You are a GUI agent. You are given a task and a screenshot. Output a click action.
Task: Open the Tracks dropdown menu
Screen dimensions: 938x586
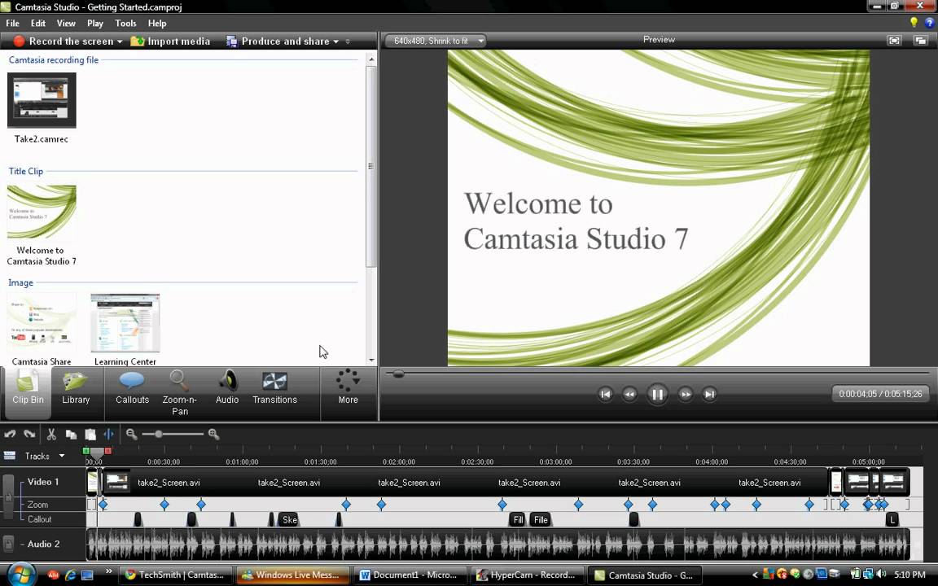61,456
